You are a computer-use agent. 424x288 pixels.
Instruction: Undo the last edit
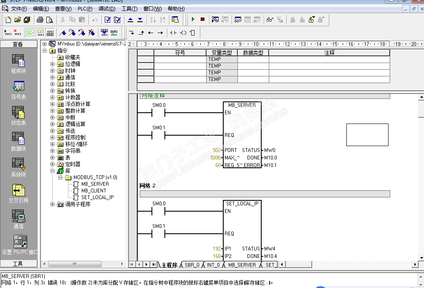tap(95, 20)
